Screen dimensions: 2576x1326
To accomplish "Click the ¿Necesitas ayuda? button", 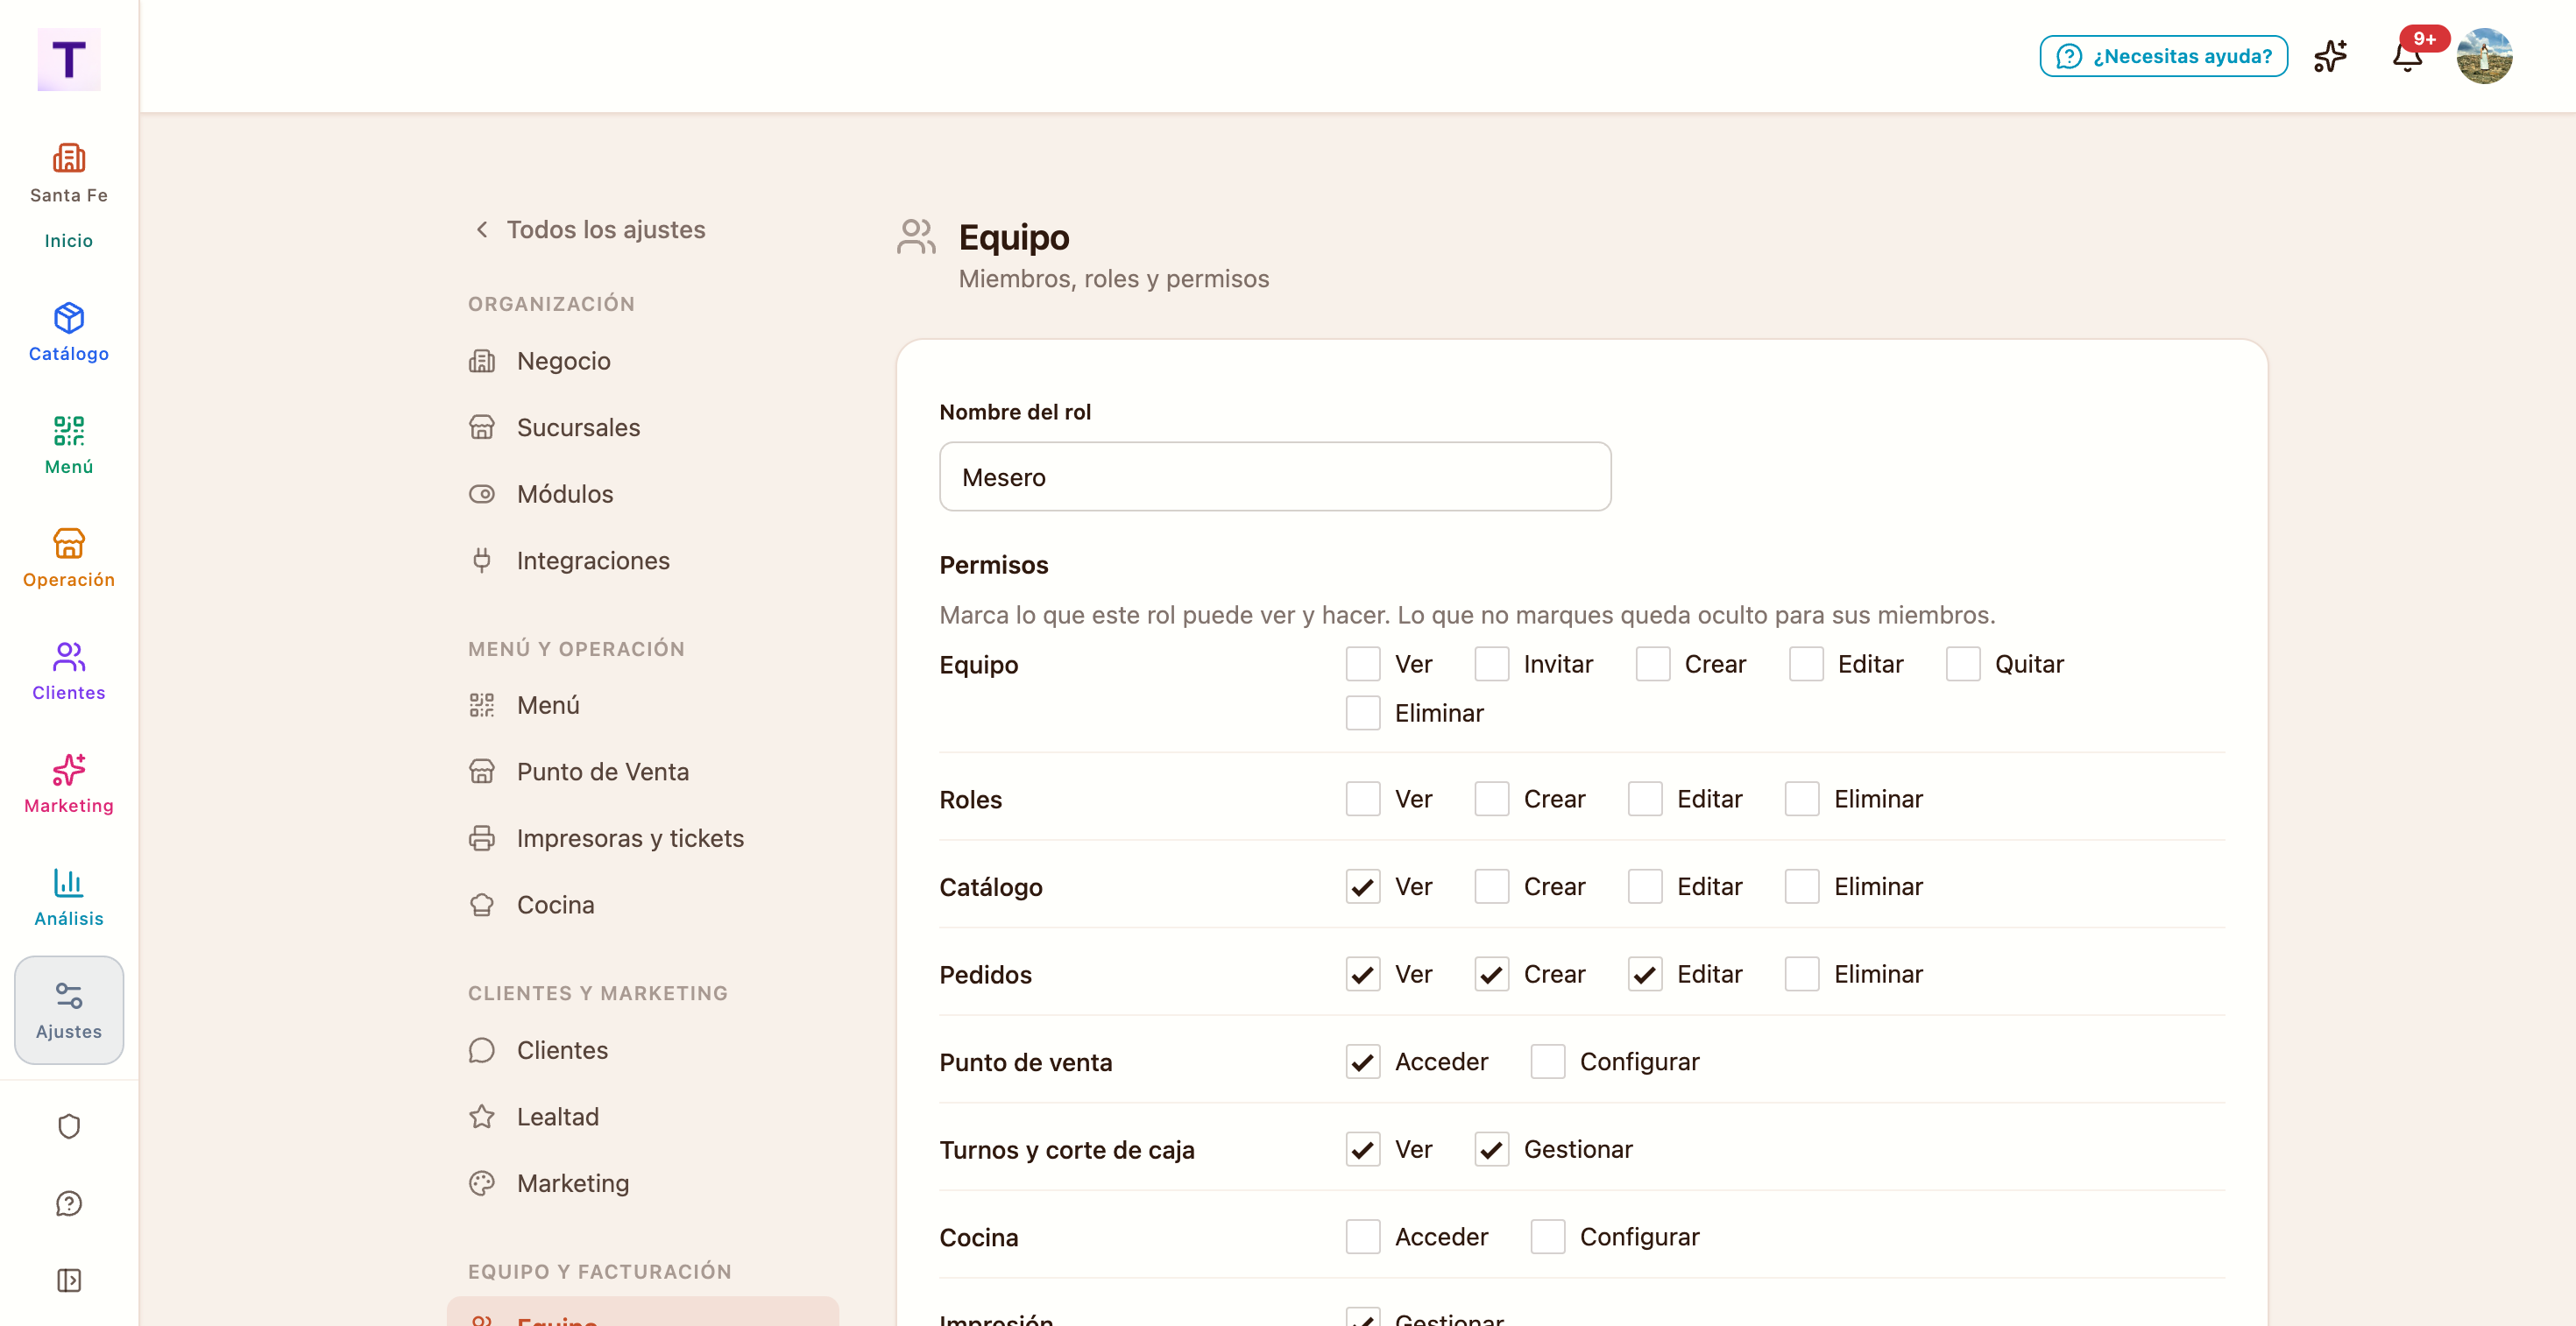I will [2164, 56].
